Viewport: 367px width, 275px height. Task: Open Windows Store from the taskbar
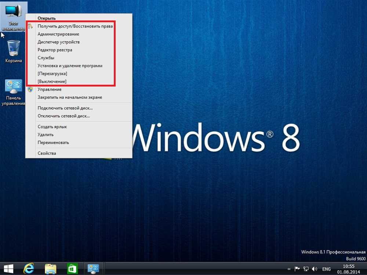point(72,269)
